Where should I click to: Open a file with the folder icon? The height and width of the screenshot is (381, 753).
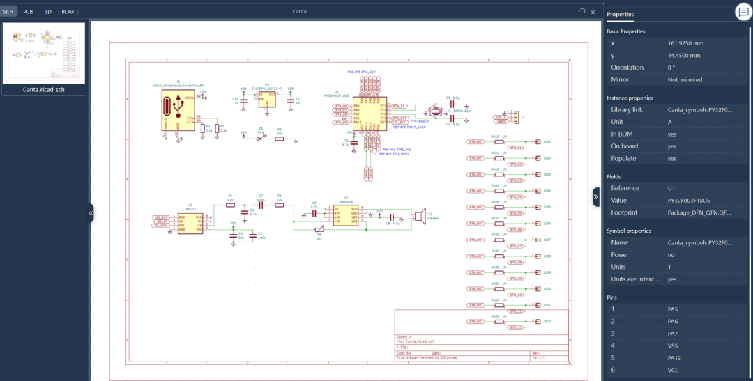(581, 11)
